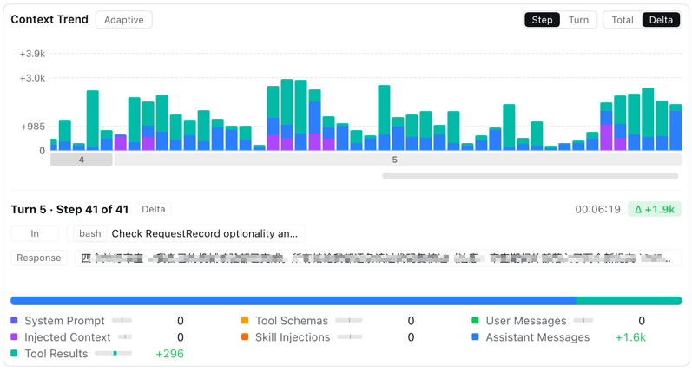Click the Assistant Messages blue swatch

tap(475, 336)
